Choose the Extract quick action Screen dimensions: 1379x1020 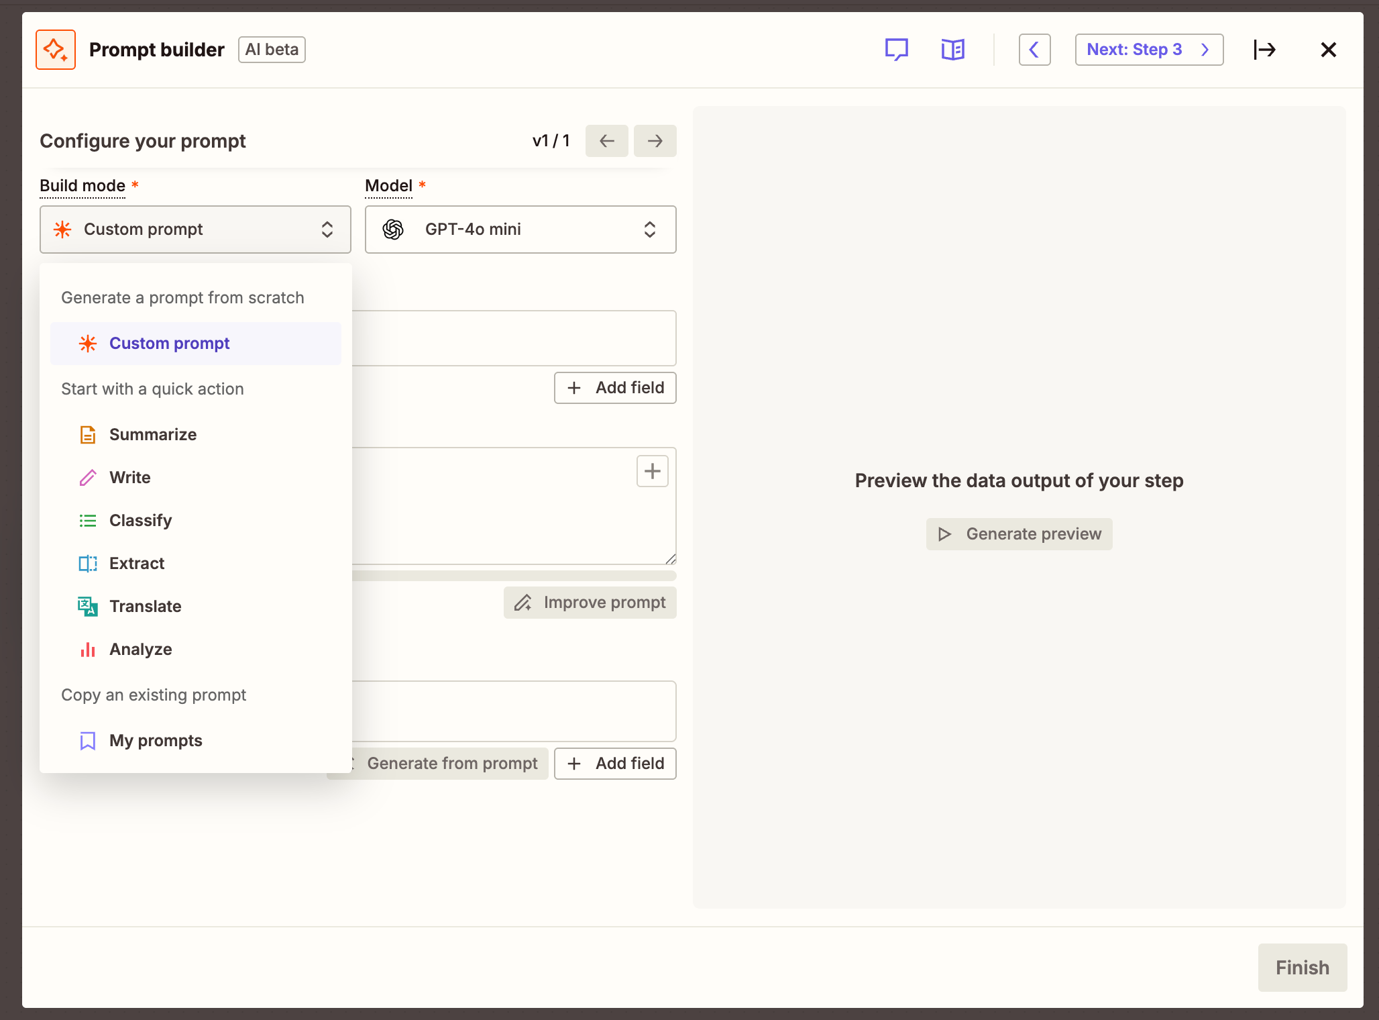(137, 563)
